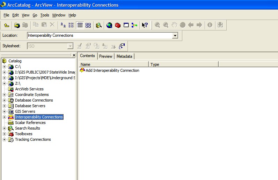Expand the Database Servers node

pos(4,106)
